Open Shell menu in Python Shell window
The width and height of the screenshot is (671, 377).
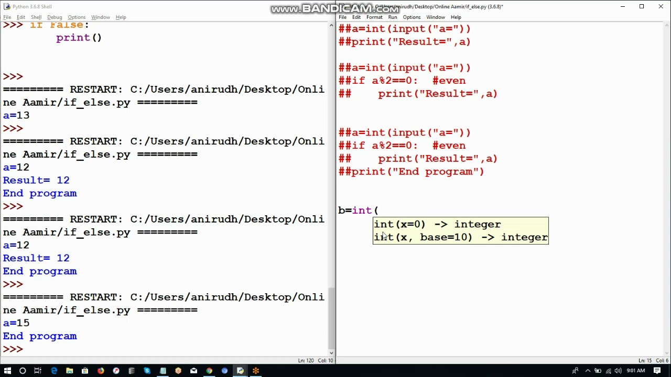point(36,17)
